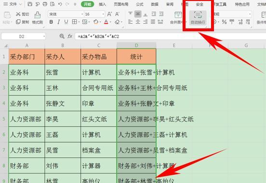Open the font name dropdown showing 宋体
266x183 pixels.
pos(66,14)
